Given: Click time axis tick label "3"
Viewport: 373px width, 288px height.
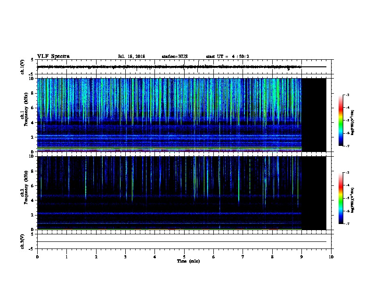Looking at the screenshot, I should tap(125, 257).
